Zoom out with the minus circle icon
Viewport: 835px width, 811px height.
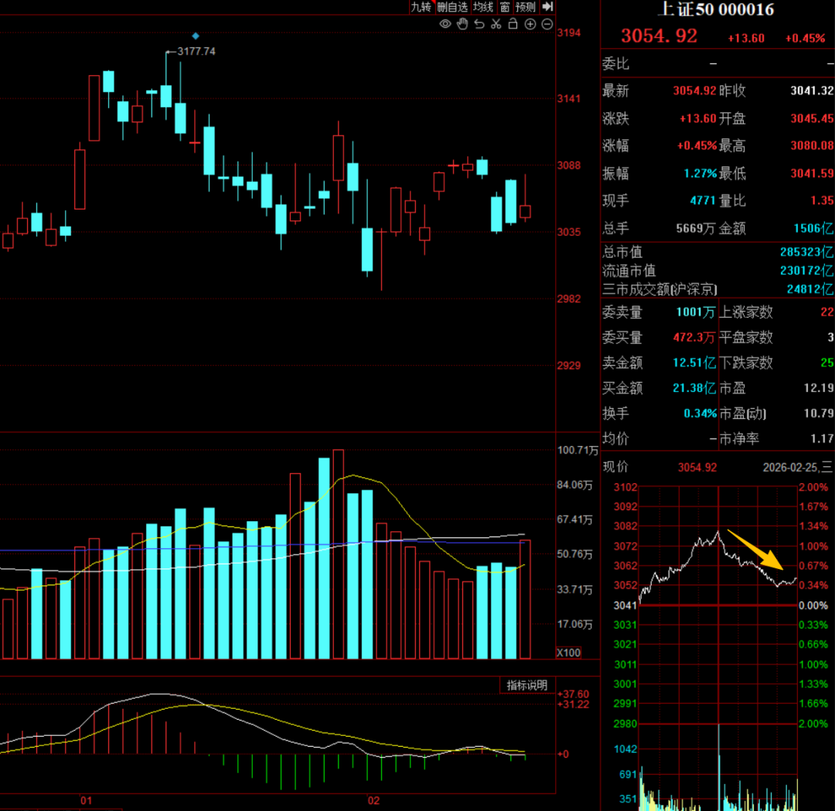coord(547,24)
